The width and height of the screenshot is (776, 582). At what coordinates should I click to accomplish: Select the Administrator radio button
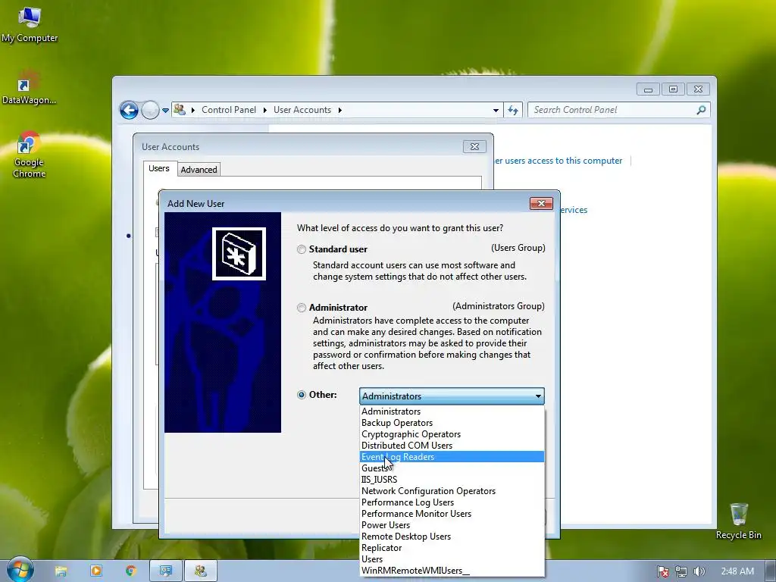tap(302, 308)
